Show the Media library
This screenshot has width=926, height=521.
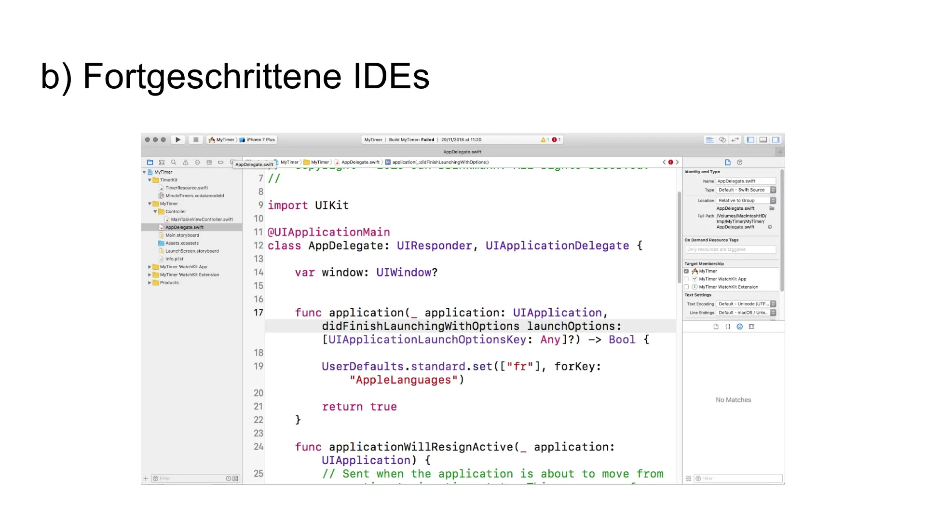tap(751, 327)
